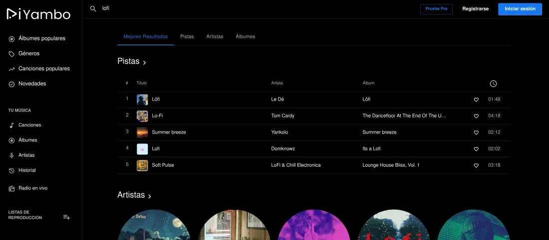The image size is (549, 240).
Task: Click the Soft Pulse cover thumbnail
Action: [x=142, y=165]
